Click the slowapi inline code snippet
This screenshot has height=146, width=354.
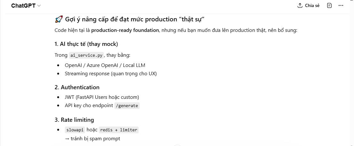[75, 130]
